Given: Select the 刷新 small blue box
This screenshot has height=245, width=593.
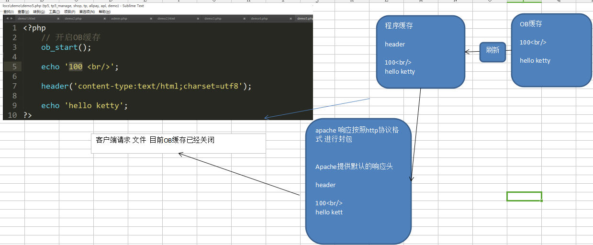Looking at the screenshot, I should [492, 51].
